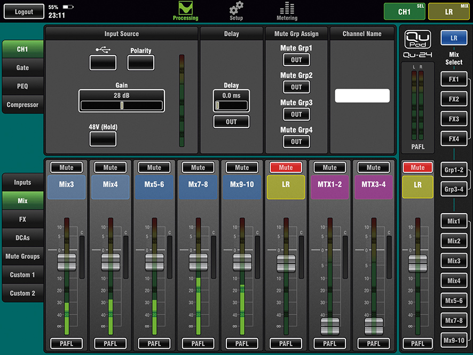Click the Logout button
This screenshot has width=473, height=355.
[24, 12]
